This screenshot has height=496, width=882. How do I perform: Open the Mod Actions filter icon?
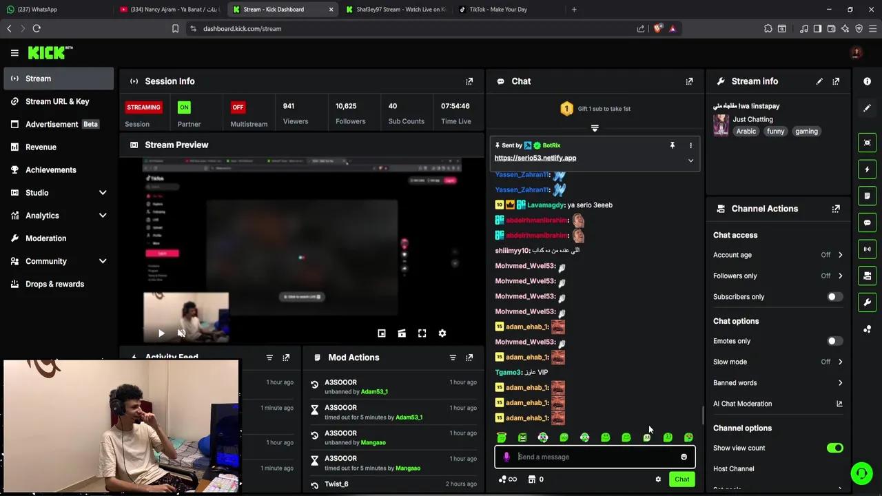(x=453, y=358)
